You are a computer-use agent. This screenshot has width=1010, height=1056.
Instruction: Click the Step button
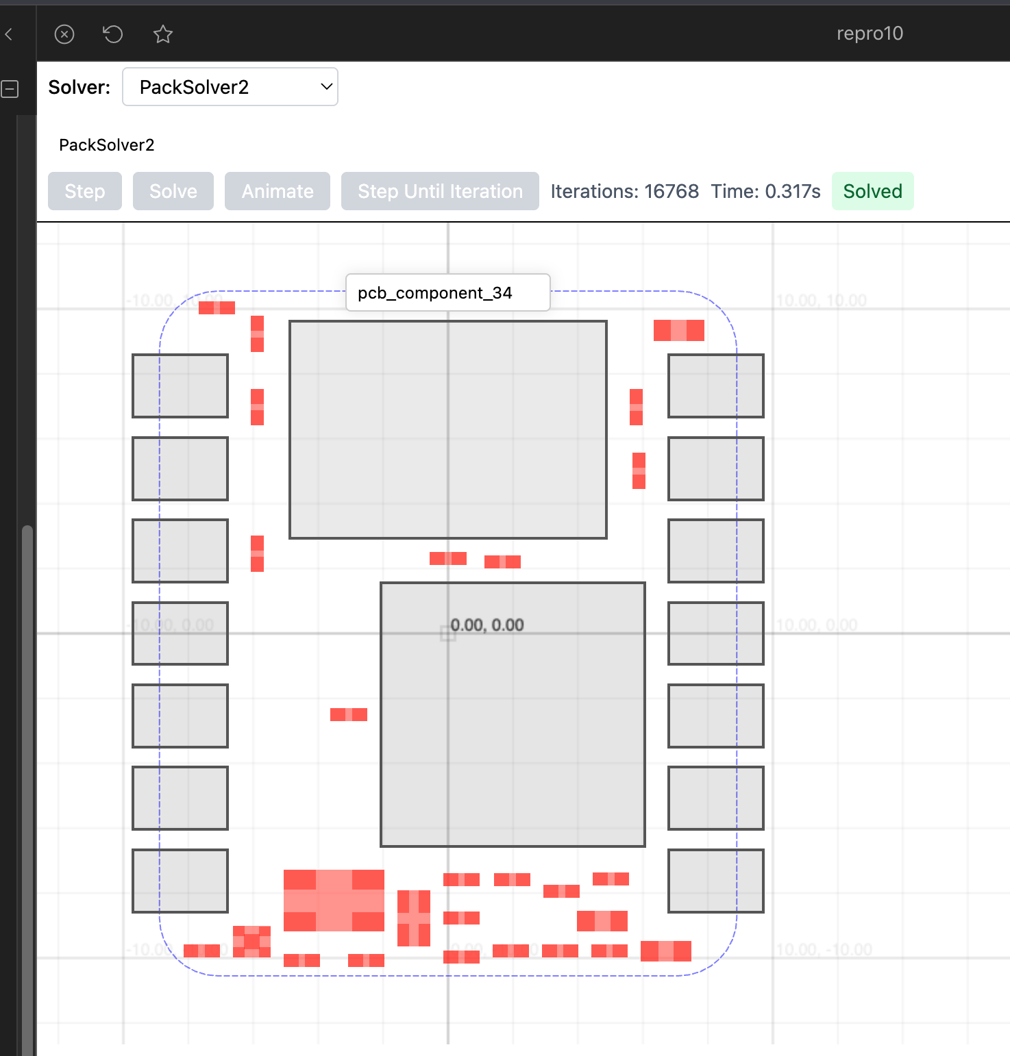(x=85, y=191)
